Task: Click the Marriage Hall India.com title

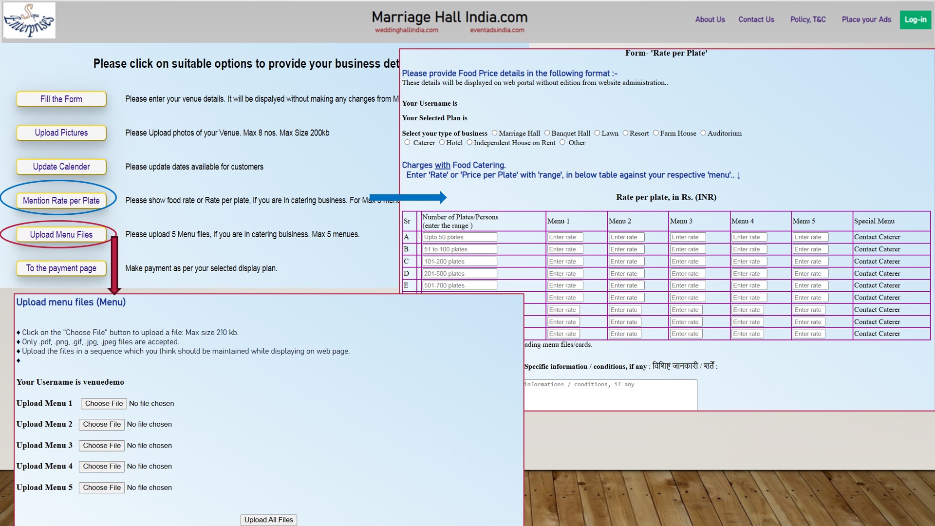Action: point(449,17)
